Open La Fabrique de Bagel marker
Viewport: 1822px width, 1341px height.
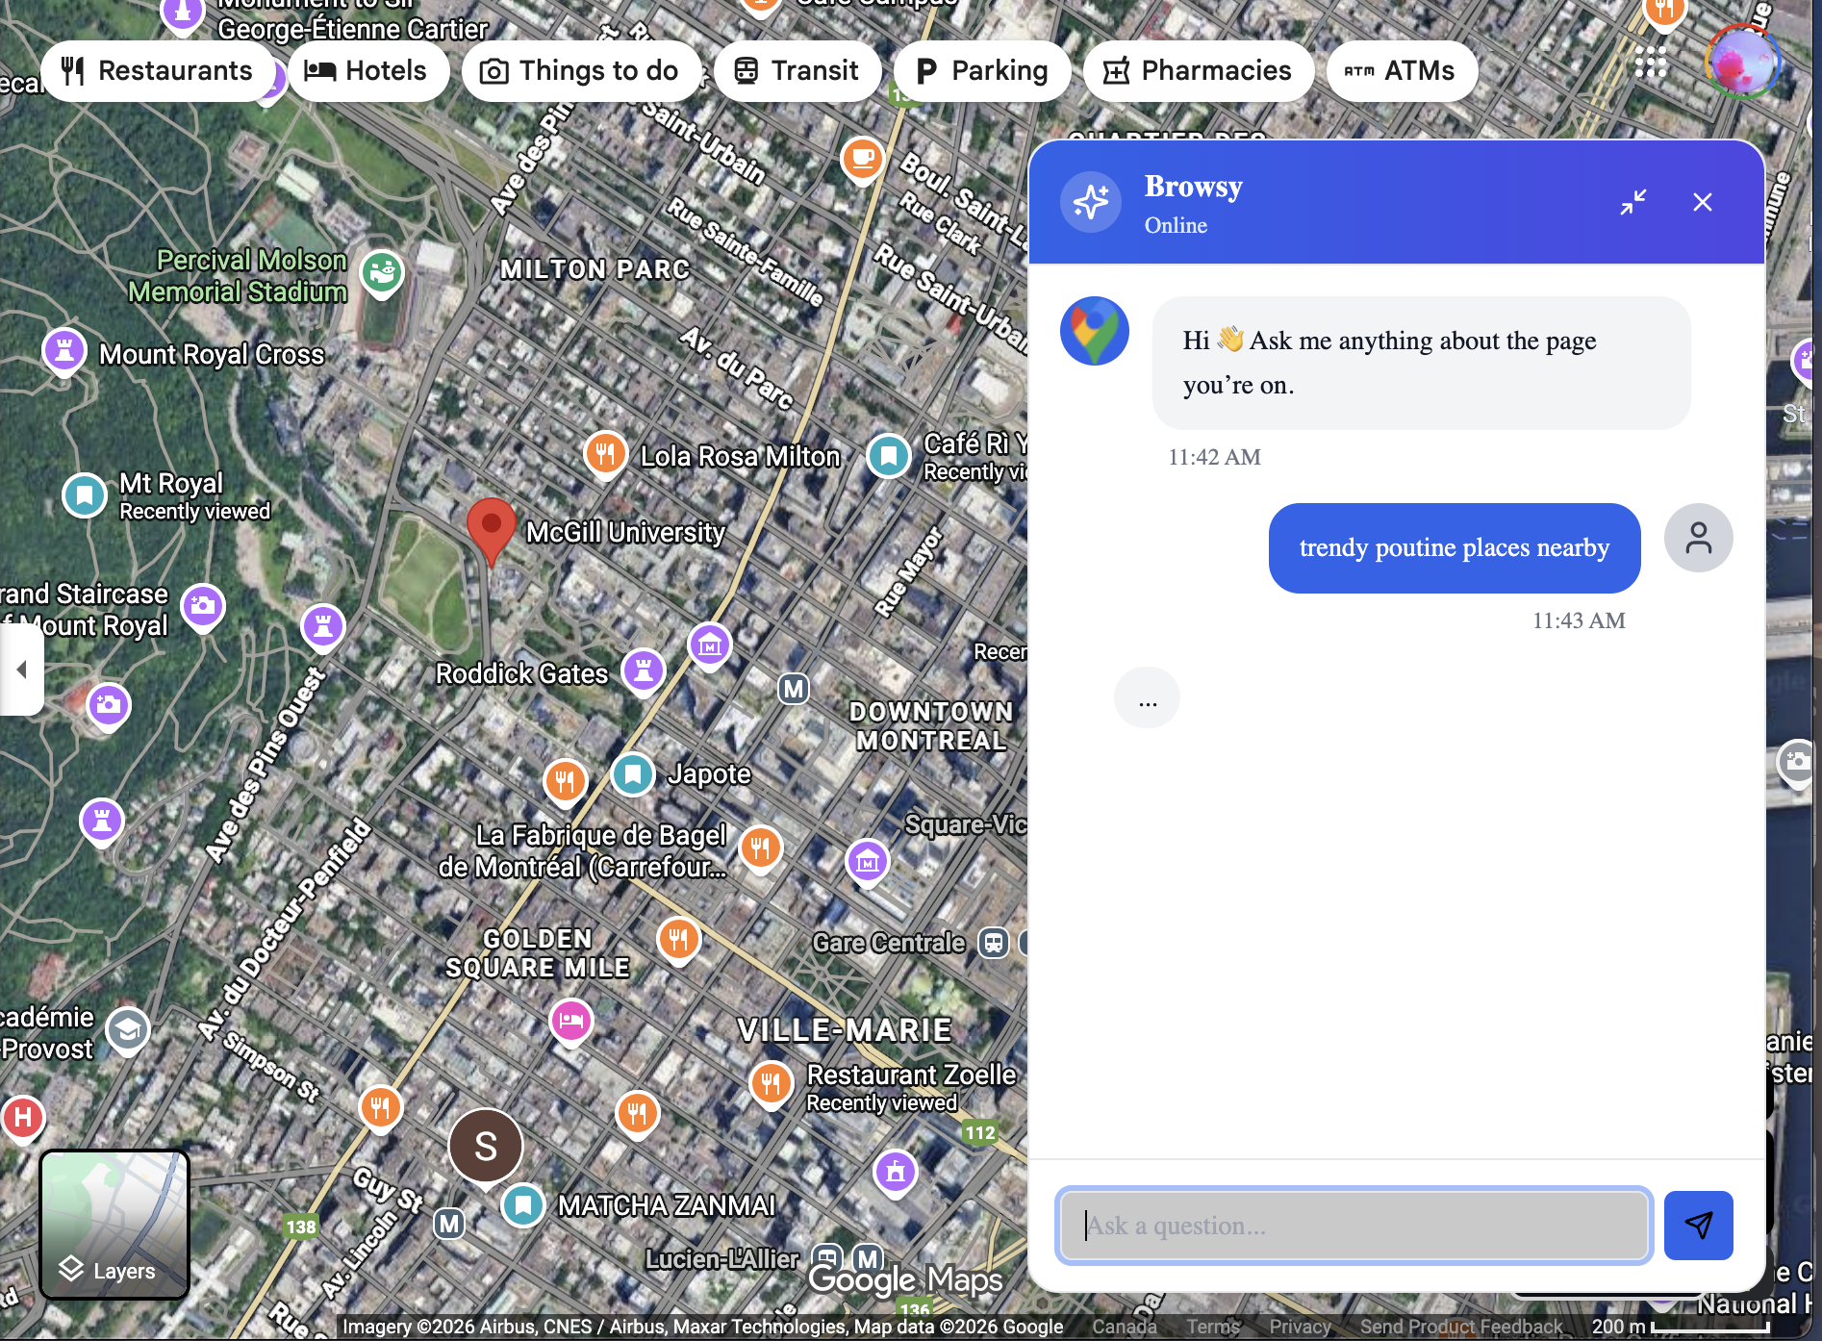pos(760,848)
